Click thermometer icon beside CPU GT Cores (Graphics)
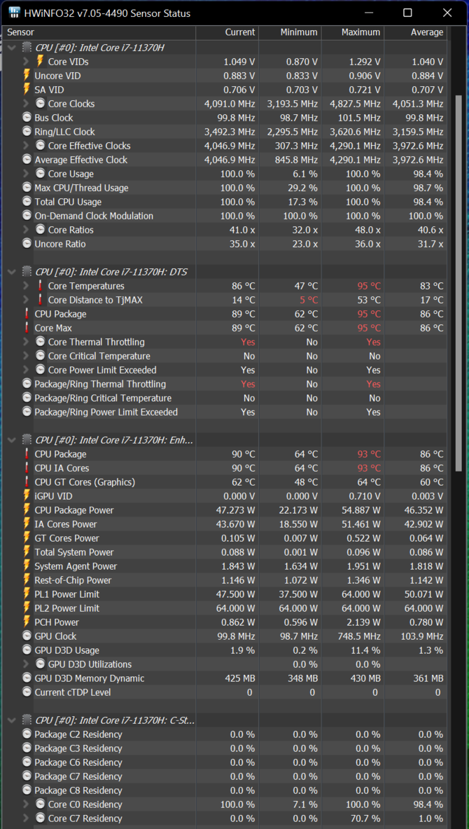This screenshot has width=469, height=829. 27,481
